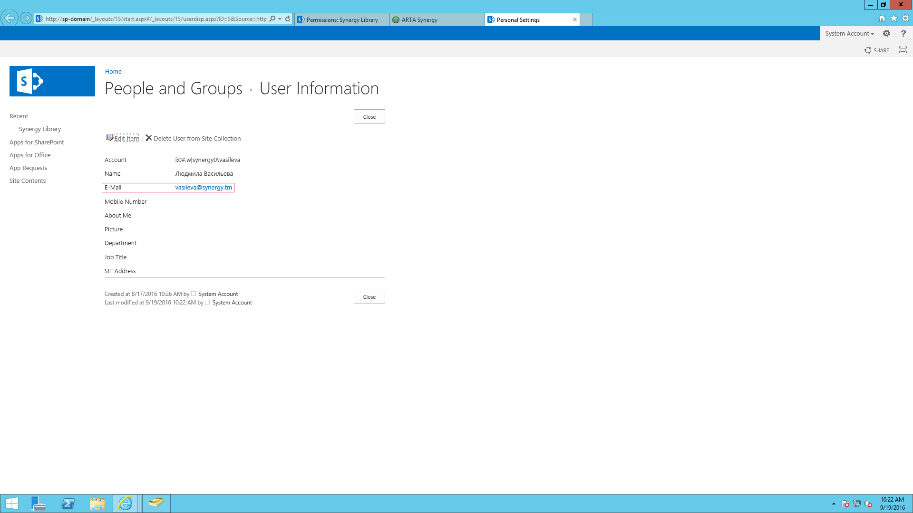
Task: Click the top Close button
Action: (x=369, y=117)
